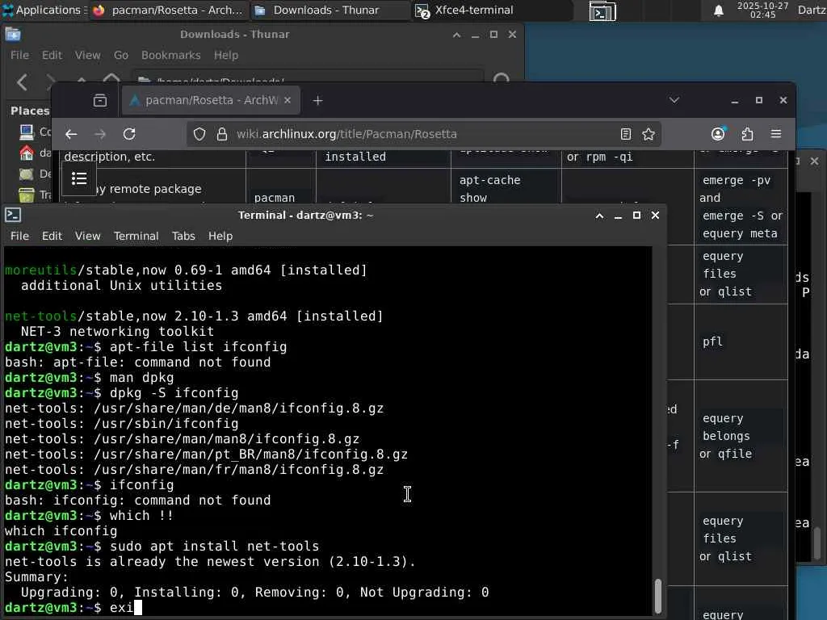827x620 pixels.
Task: Go forward in Firefox
Action: pyautogui.click(x=100, y=134)
